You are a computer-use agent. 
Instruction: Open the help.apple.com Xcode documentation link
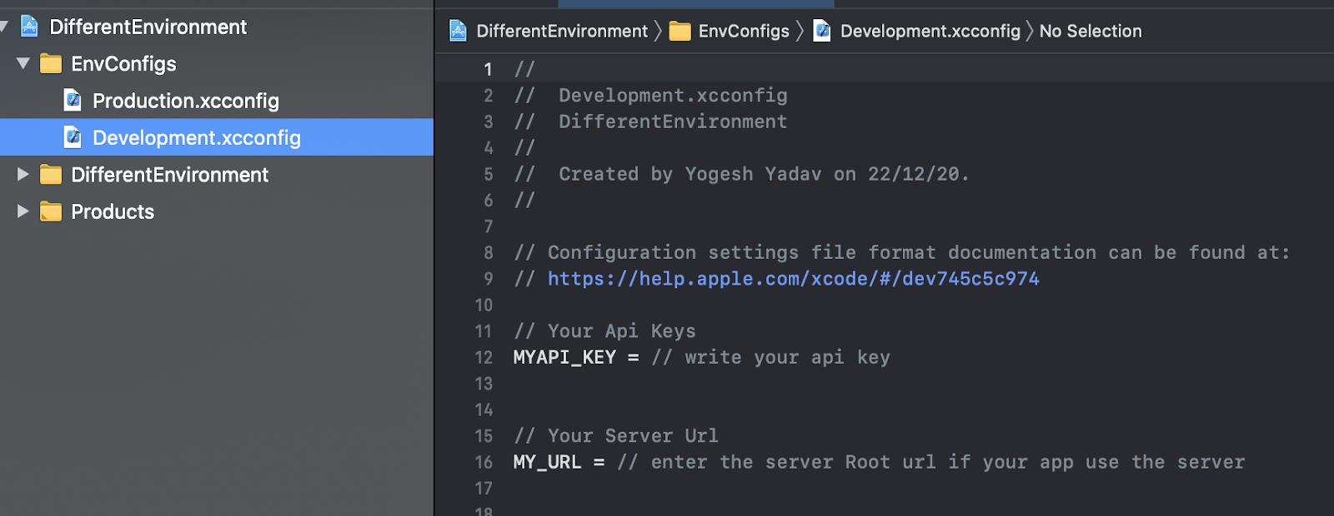point(793,279)
